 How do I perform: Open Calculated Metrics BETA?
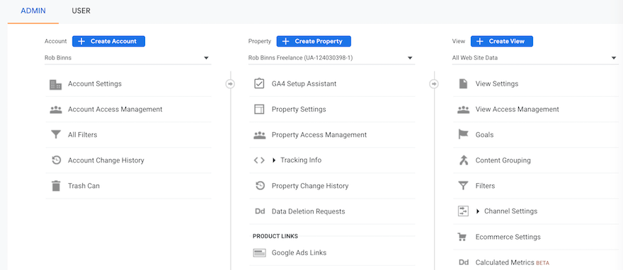point(512,262)
